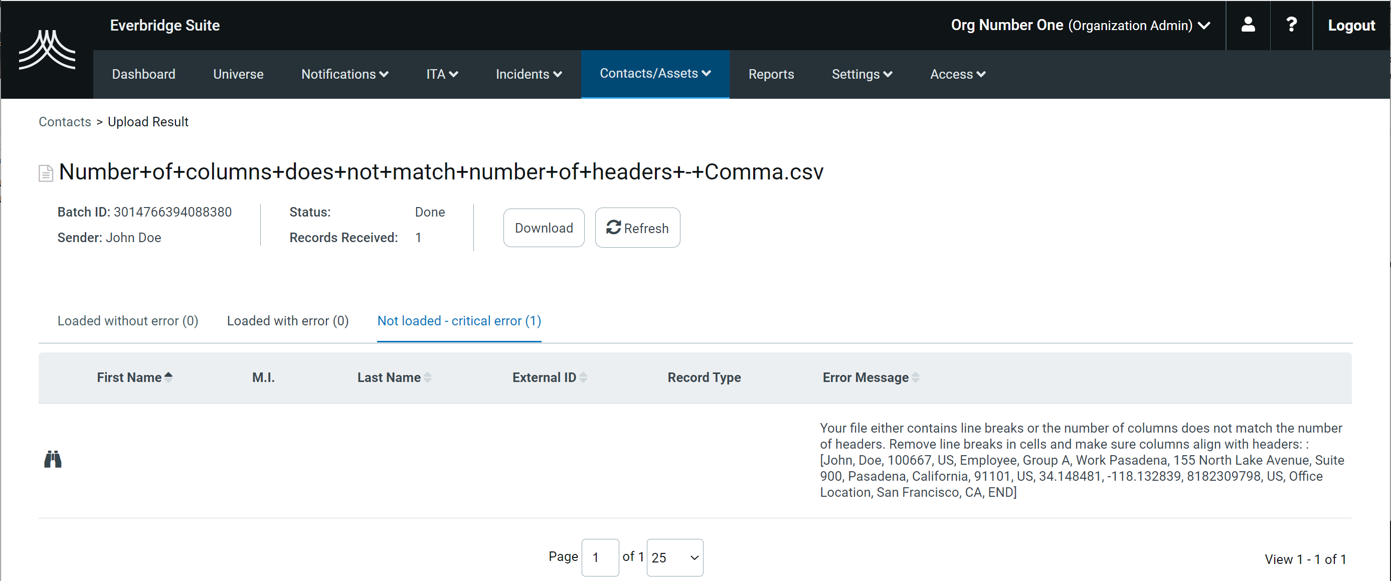The height and width of the screenshot is (581, 1391).
Task: Follow the Contacts breadcrumb link
Action: [x=65, y=122]
